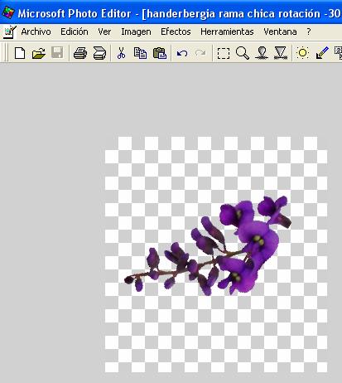This screenshot has width=342, height=383.
Task: Click the Save floppy disk icon
Action: click(x=57, y=53)
